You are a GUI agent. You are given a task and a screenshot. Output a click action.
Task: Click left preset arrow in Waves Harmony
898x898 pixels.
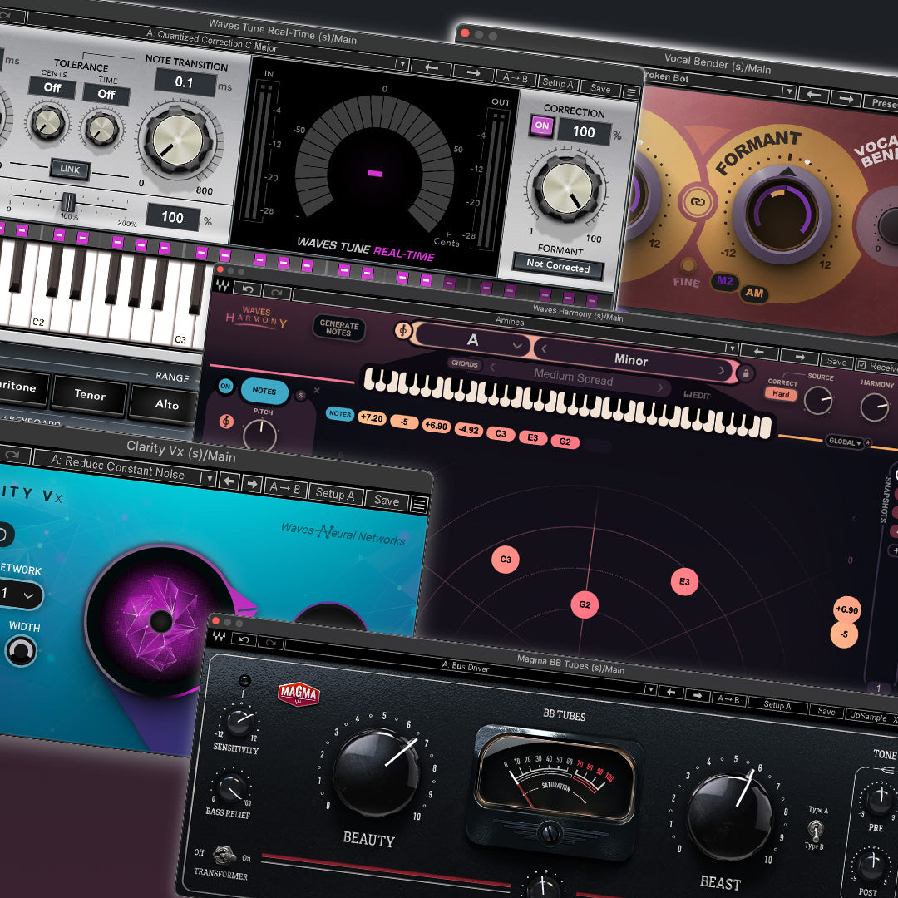[x=759, y=351]
